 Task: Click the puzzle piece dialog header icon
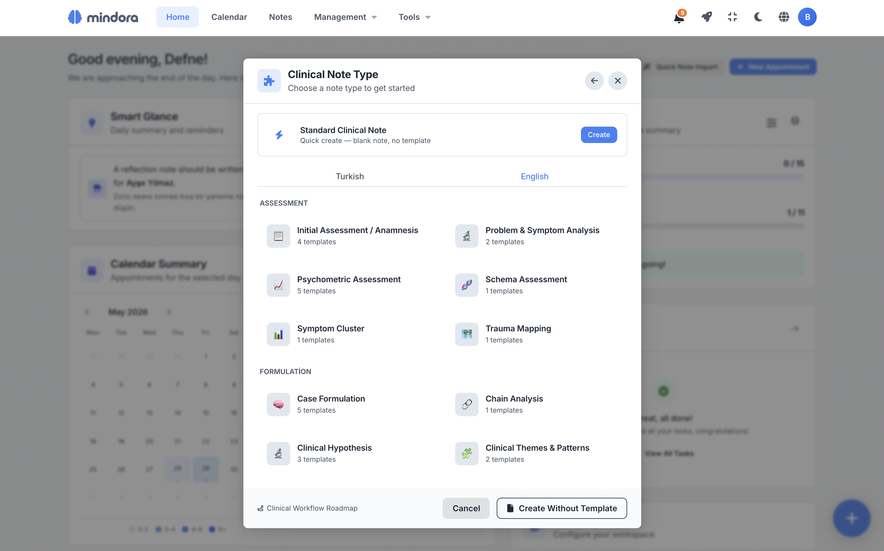coord(269,80)
